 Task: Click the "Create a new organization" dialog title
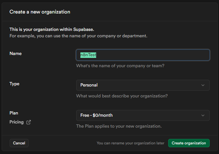click(40, 12)
